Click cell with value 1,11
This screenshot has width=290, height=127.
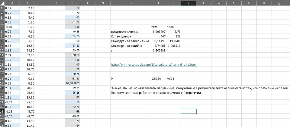(x=12, y=64)
